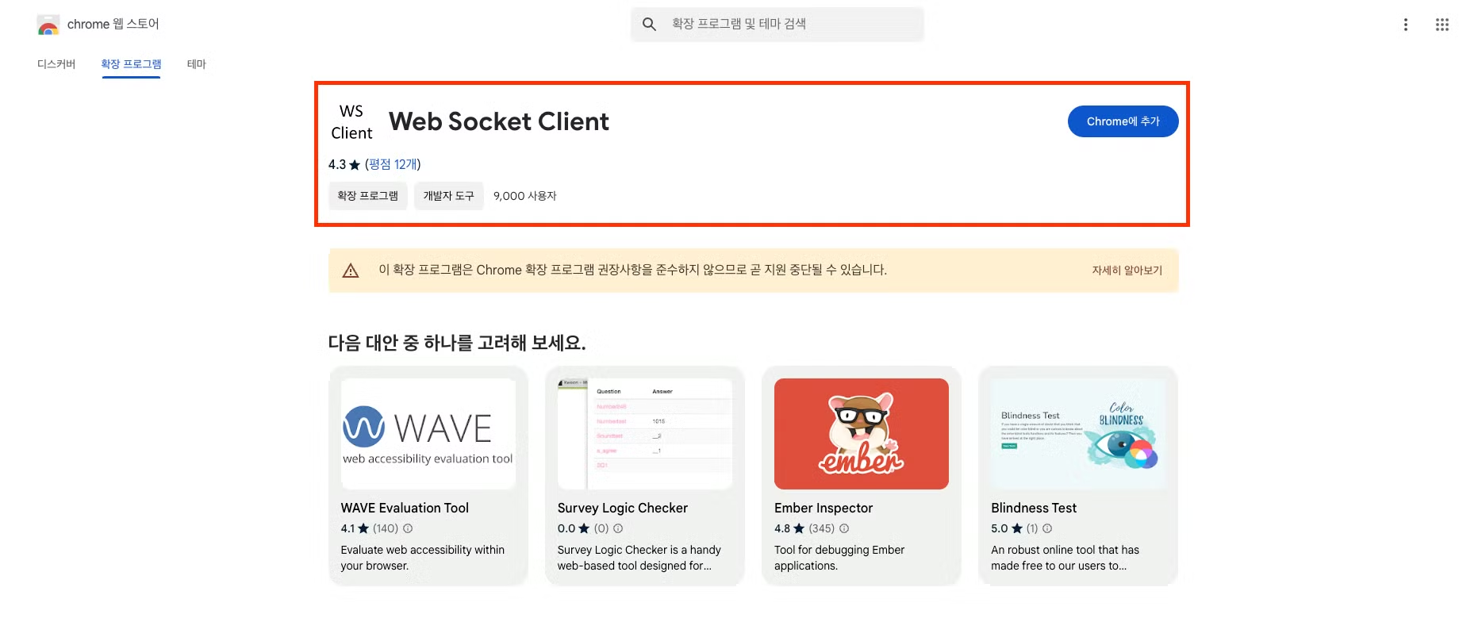The width and height of the screenshot is (1459, 618).
Task: Open the Color Blindness Test thumbnail
Action: [1078, 434]
